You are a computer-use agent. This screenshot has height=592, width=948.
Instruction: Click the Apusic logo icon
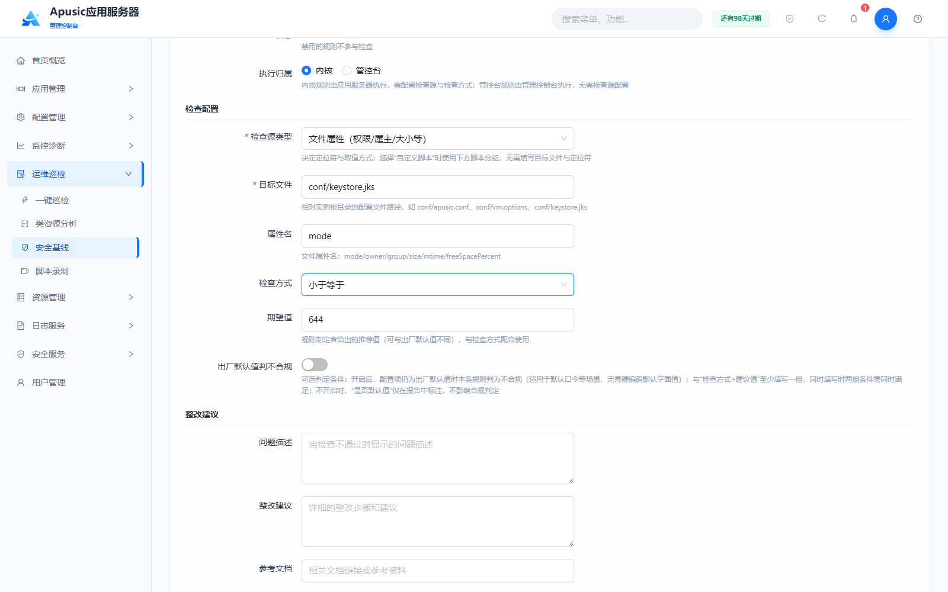coord(31,18)
